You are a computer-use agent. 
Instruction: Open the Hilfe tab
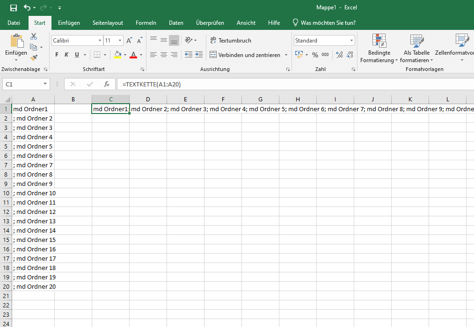tap(274, 22)
